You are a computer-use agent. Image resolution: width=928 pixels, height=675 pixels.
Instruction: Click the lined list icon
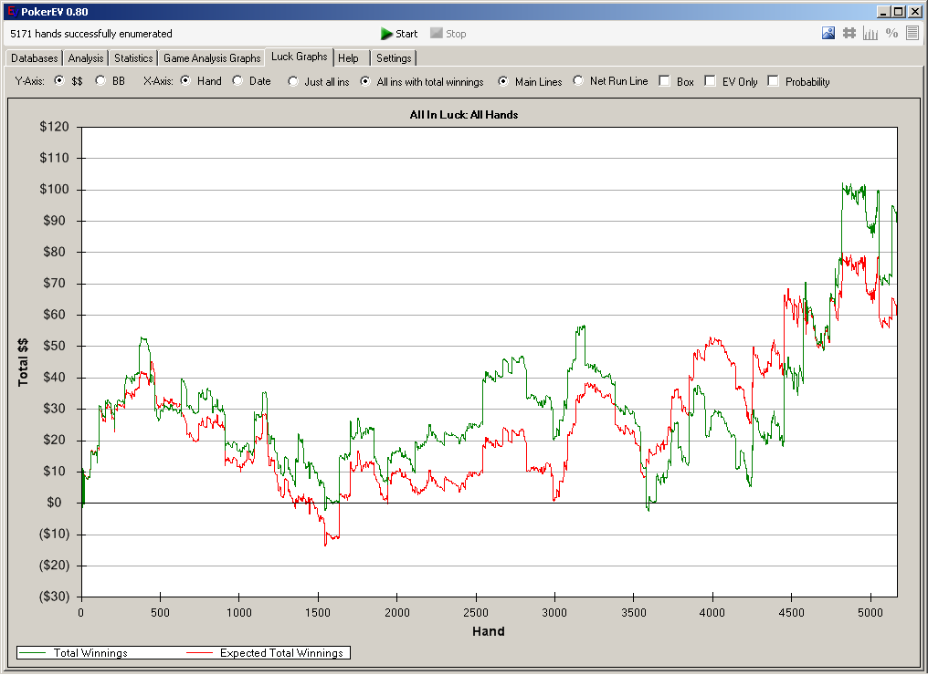[912, 34]
